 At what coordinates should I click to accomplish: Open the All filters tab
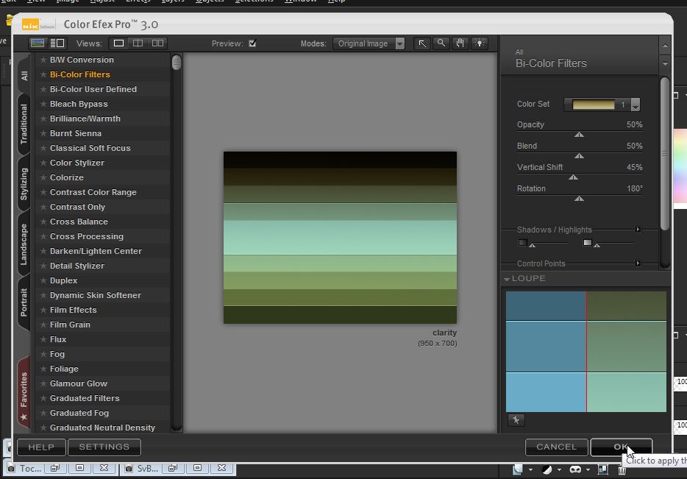24,75
